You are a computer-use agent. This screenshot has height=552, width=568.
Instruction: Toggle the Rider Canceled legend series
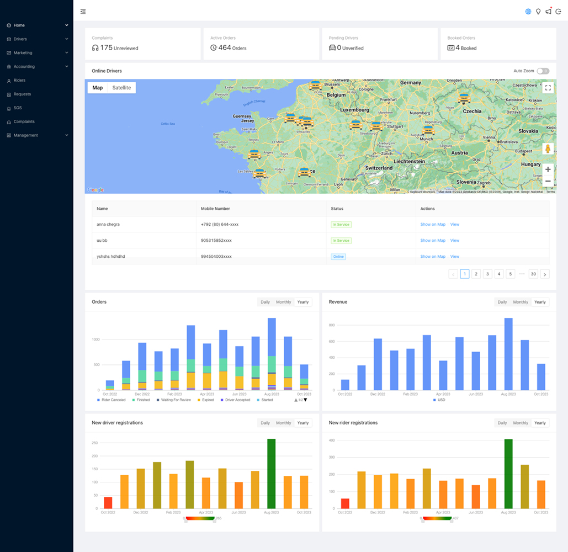[x=112, y=400]
